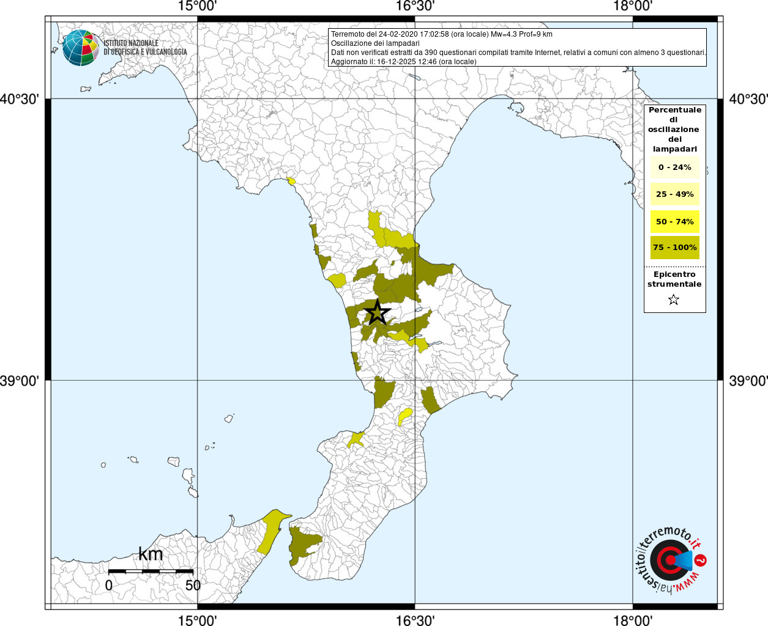The height and width of the screenshot is (626, 768).
Task: Select the 50 - 74% legend swatch
Action: (x=674, y=221)
